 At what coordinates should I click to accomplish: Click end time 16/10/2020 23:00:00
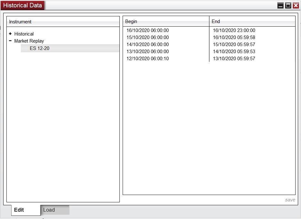(234, 30)
